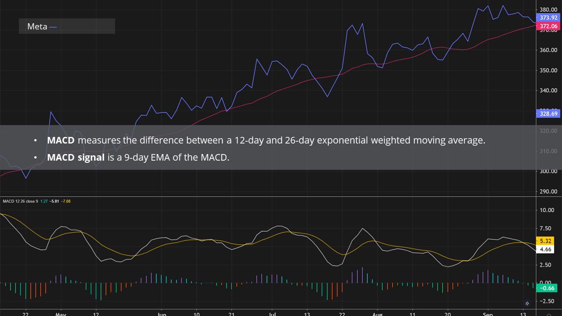Click the blue 328.69 price tag

[548, 114]
